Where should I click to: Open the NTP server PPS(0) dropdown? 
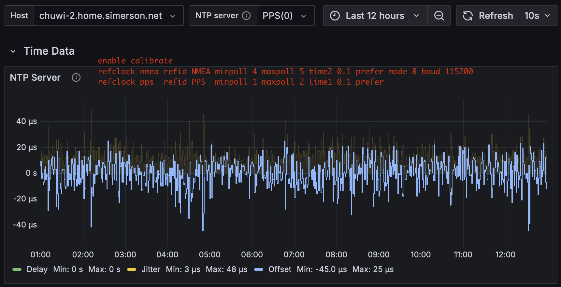point(285,16)
